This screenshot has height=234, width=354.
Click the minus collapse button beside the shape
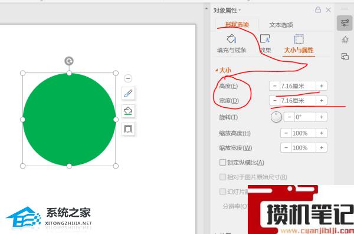pyautogui.click(x=128, y=78)
